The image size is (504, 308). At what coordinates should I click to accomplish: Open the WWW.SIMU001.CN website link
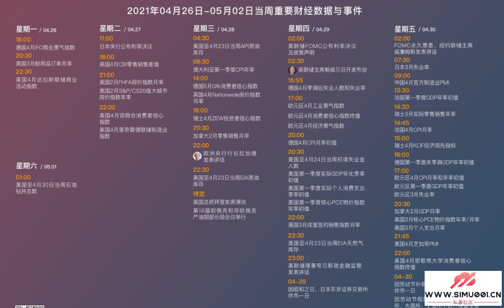(463, 295)
